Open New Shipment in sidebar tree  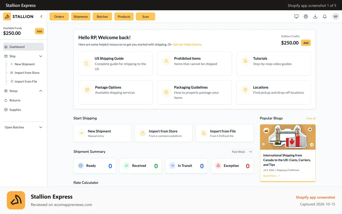coord(25,64)
